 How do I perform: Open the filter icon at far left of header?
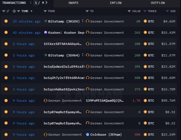pos(4,11)
